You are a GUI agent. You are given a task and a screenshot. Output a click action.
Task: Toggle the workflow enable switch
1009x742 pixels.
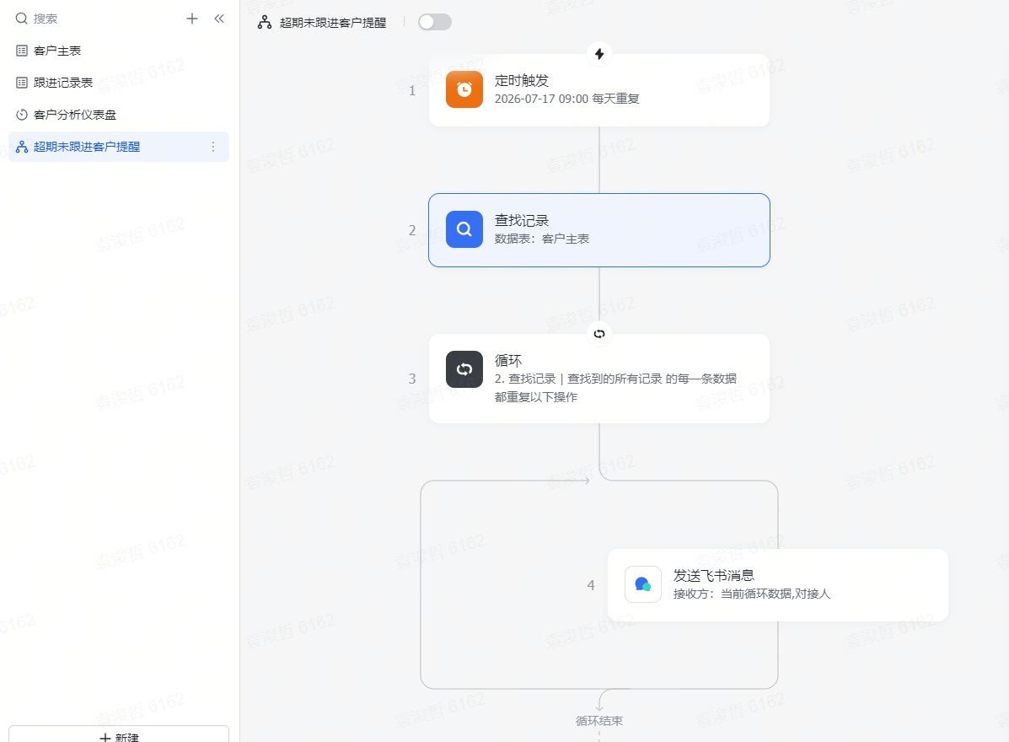click(435, 22)
